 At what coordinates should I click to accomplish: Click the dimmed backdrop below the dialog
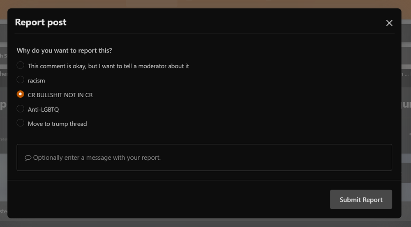205,223
